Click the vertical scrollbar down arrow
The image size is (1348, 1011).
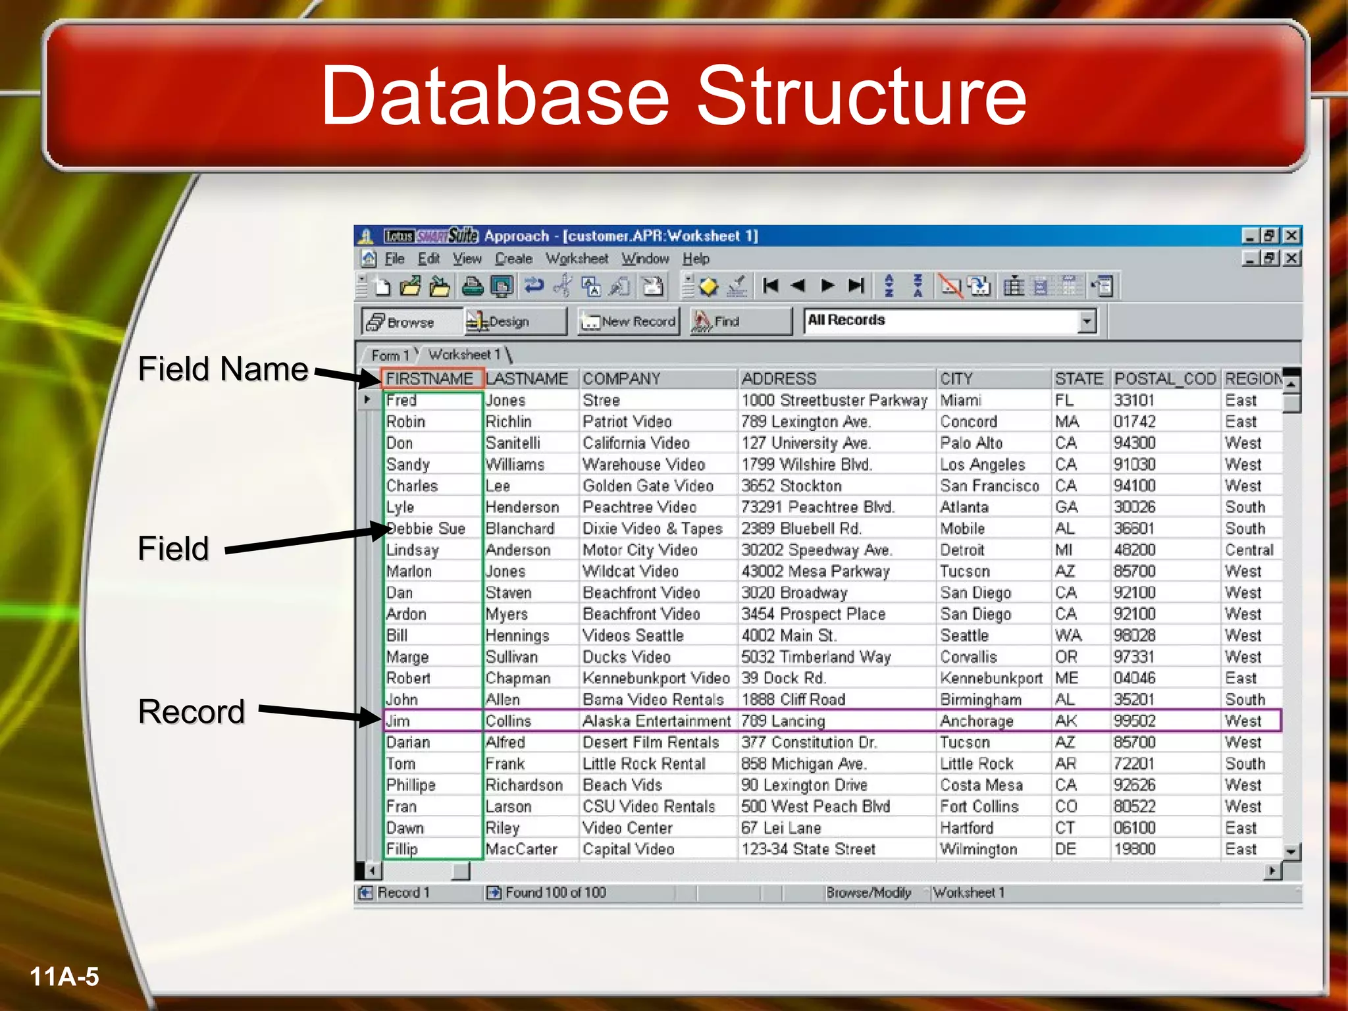(x=1291, y=852)
